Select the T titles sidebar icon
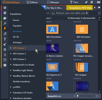This screenshot has height=100, width=102. [5, 39]
